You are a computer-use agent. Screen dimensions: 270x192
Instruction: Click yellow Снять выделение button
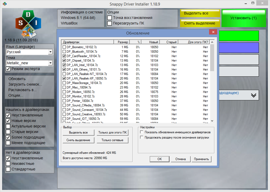(x=200, y=23)
